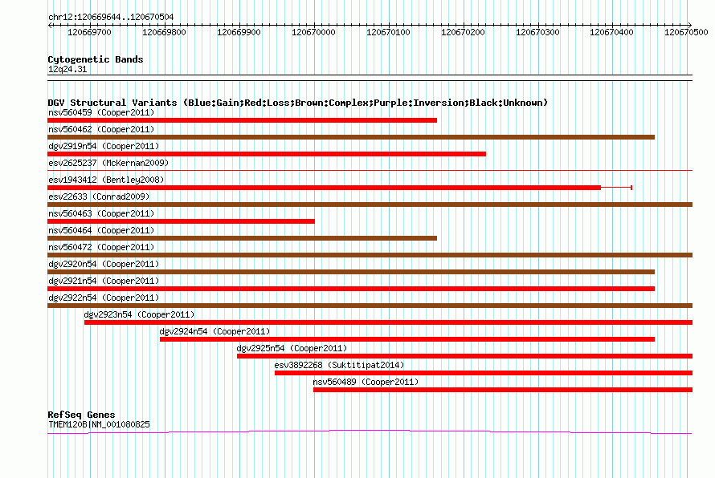Open nsv560472 (Cooper2011) label

point(101,247)
